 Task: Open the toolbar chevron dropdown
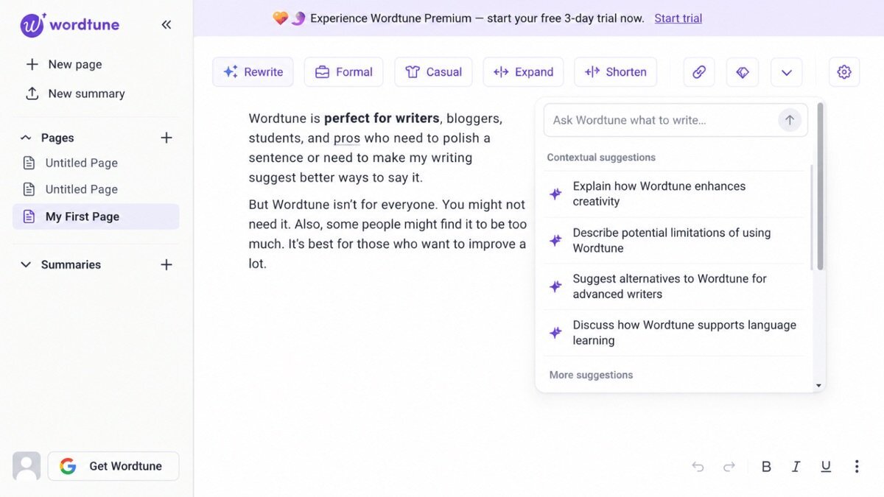point(787,72)
